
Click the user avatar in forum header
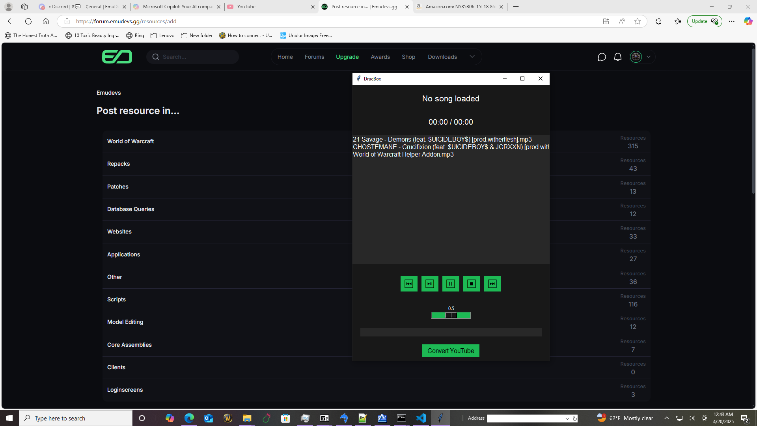pos(636,57)
